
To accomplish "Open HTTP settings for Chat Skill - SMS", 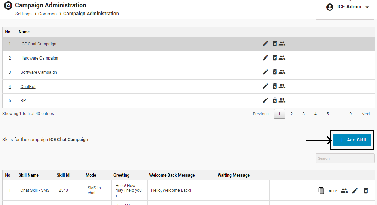I will click(333, 191).
